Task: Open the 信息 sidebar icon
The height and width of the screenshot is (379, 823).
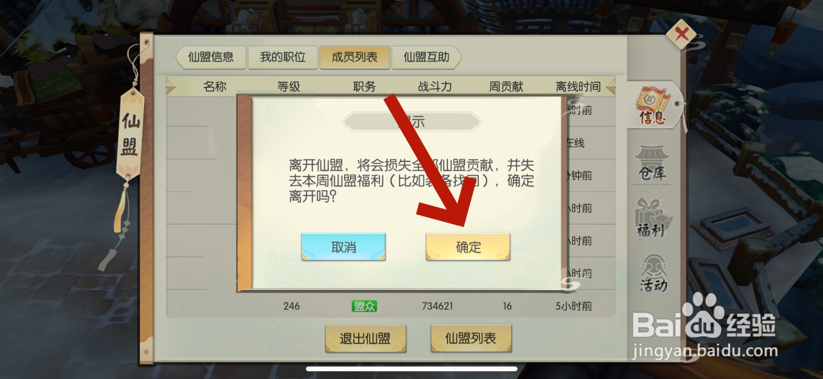Action: click(654, 106)
